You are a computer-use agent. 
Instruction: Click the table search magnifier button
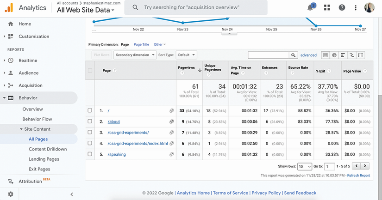[294, 55]
